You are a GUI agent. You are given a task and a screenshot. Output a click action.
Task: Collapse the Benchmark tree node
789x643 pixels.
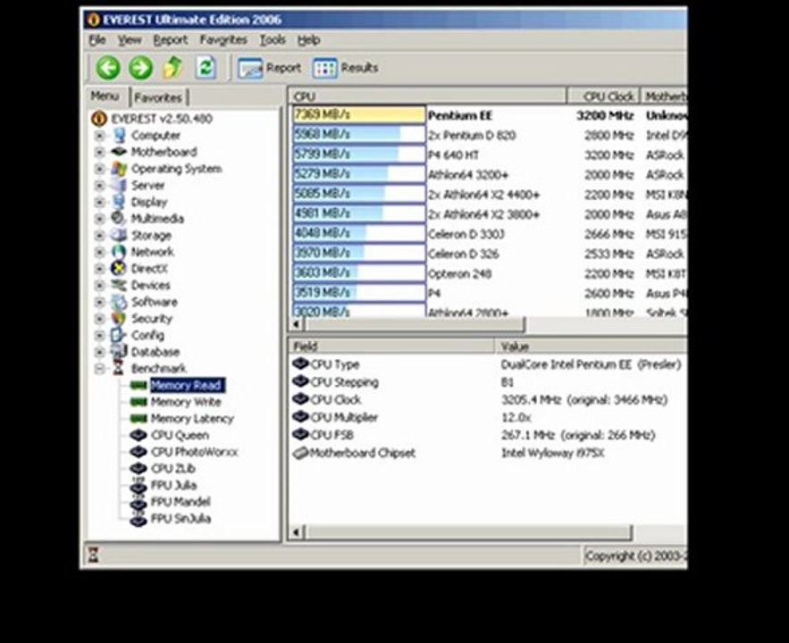tap(100, 368)
